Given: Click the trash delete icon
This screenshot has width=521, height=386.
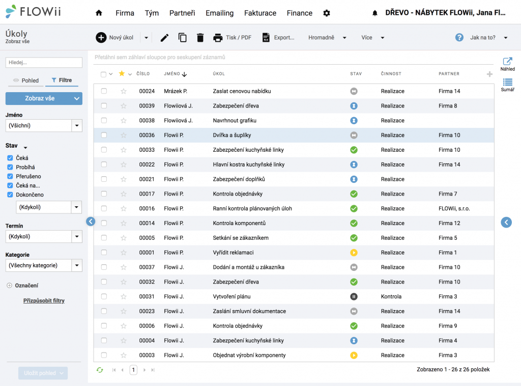Looking at the screenshot, I should pos(200,38).
